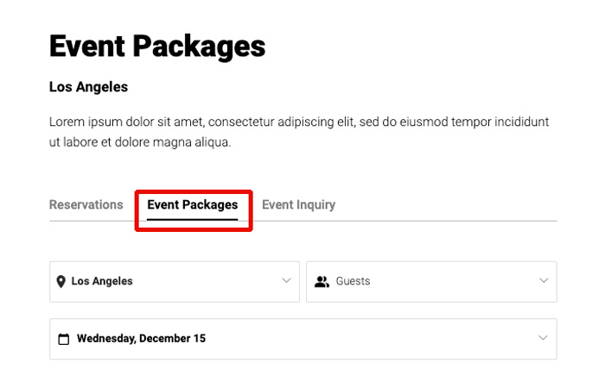Image resolution: width=605 pixels, height=388 pixels.
Task: Click the empty middle of the Guests field
Action: [x=449, y=281]
